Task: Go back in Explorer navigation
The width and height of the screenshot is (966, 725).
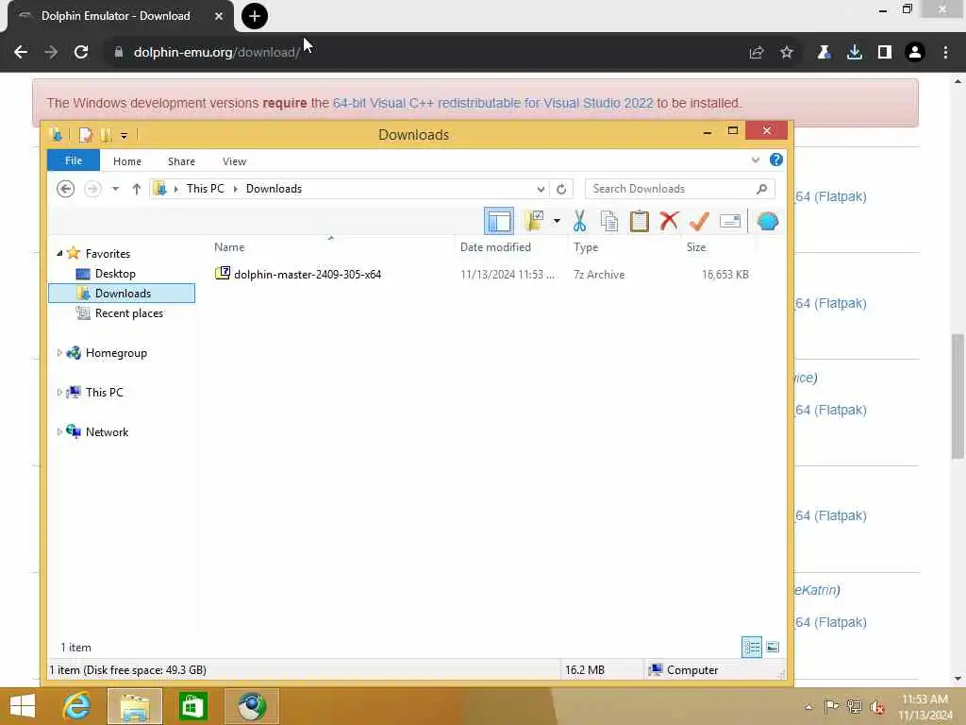Action: tap(65, 189)
